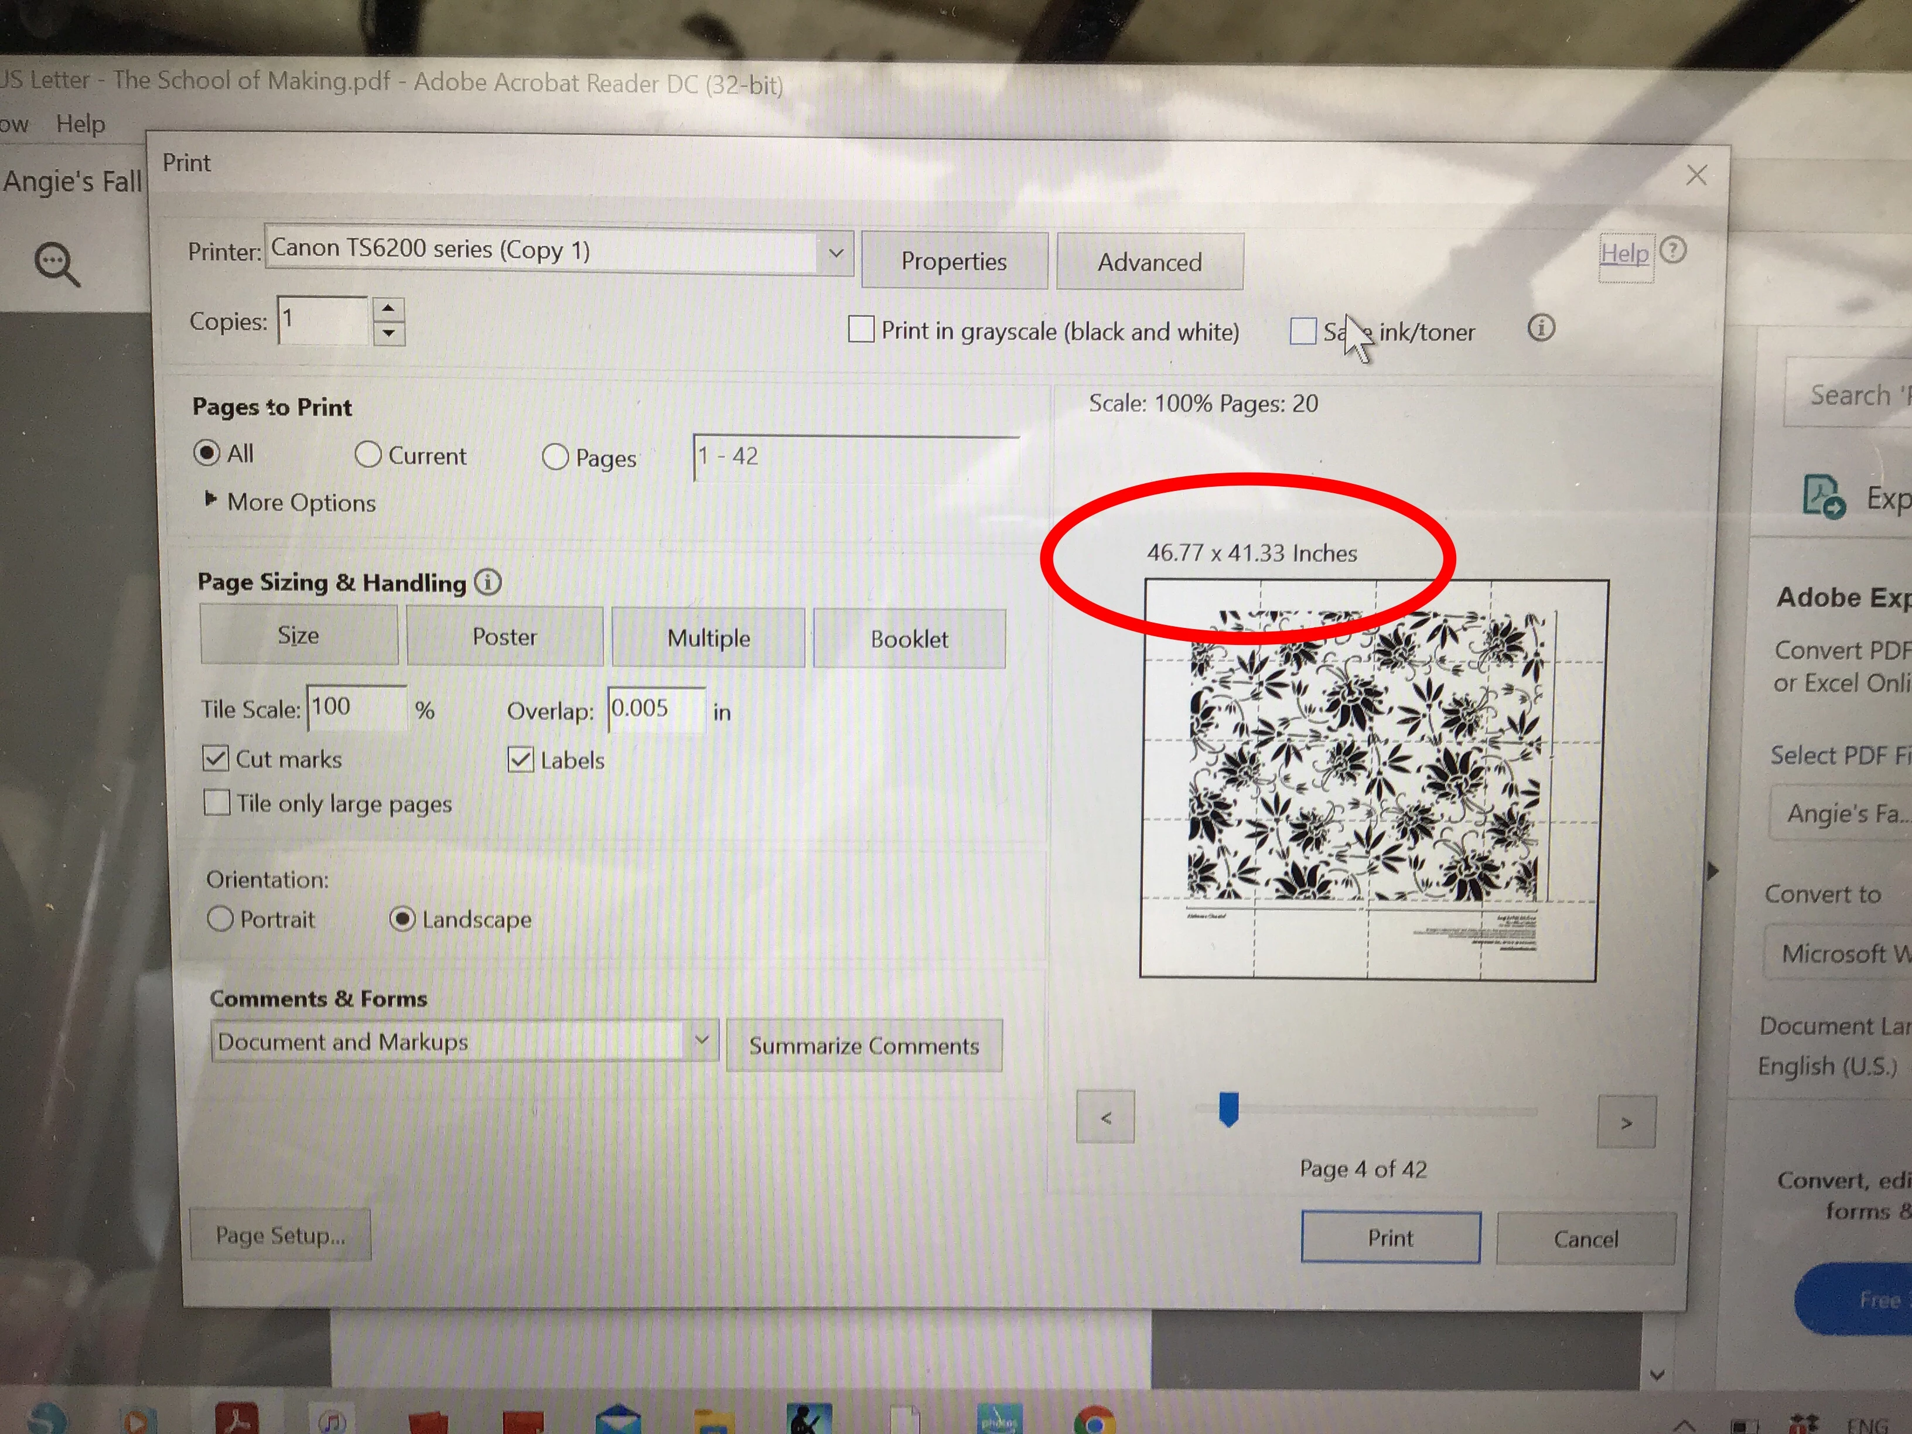
Task: Open the Printer selection dropdown
Action: click(x=835, y=252)
